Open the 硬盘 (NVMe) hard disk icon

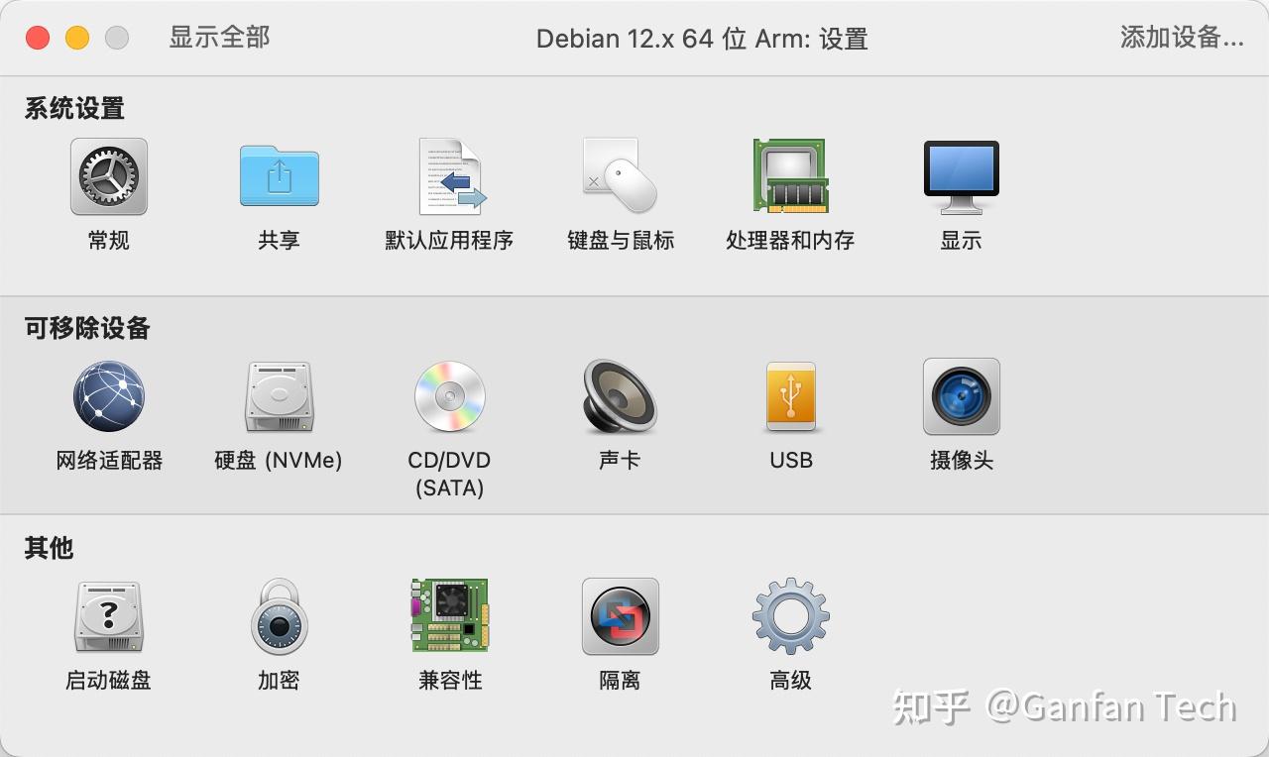pos(279,396)
